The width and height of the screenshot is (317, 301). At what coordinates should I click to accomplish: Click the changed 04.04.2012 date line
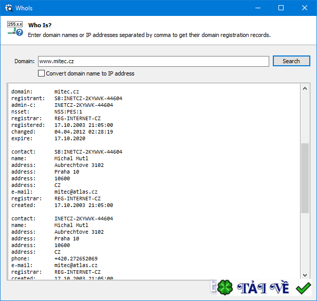pyautogui.click(x=83, y=131)
